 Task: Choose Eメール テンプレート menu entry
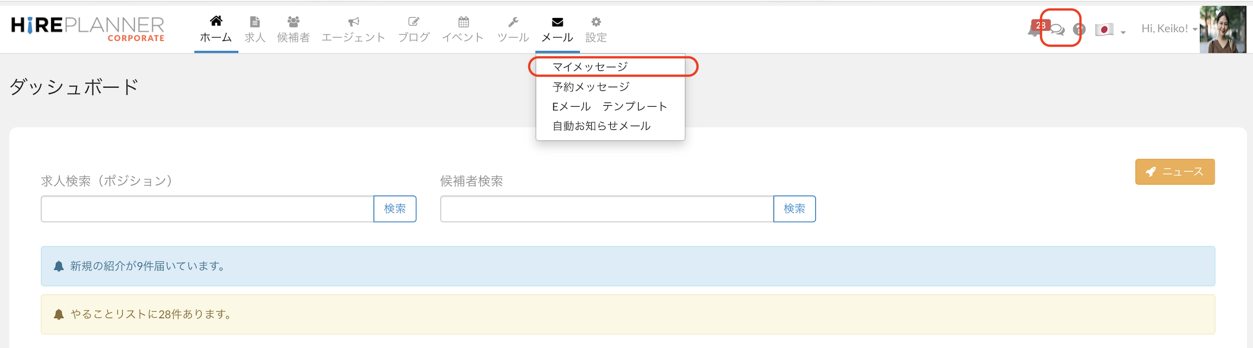(609, 107)
